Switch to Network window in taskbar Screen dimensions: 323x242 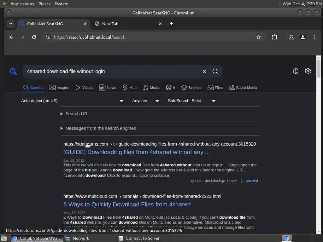[90, 238]
